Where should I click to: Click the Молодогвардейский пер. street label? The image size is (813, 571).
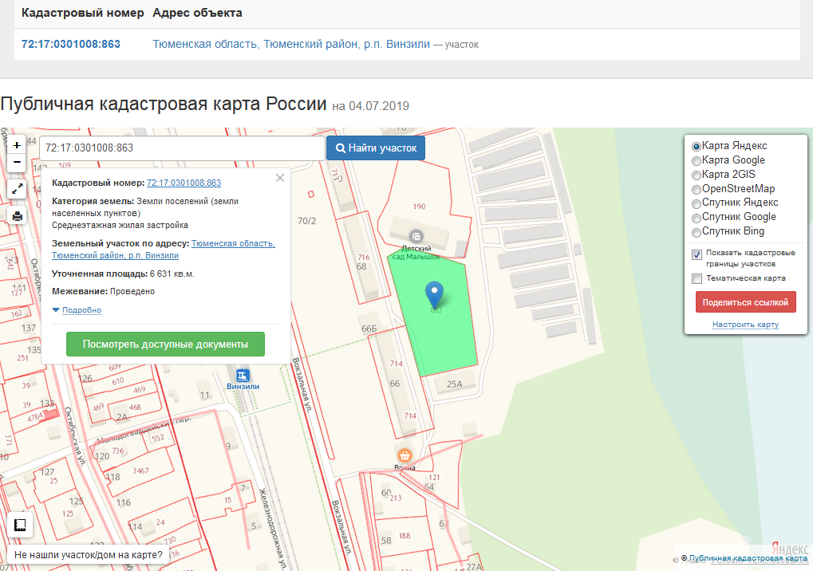pos(144,431)
